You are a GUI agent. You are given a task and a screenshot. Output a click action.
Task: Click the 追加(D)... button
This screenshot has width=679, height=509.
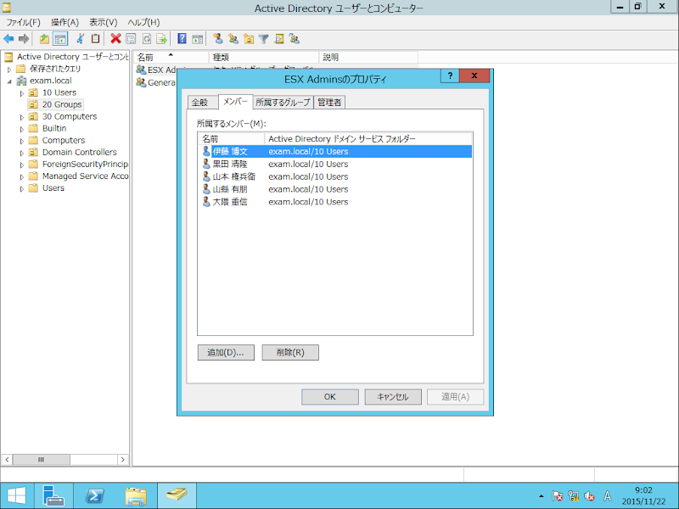point(226,352)
